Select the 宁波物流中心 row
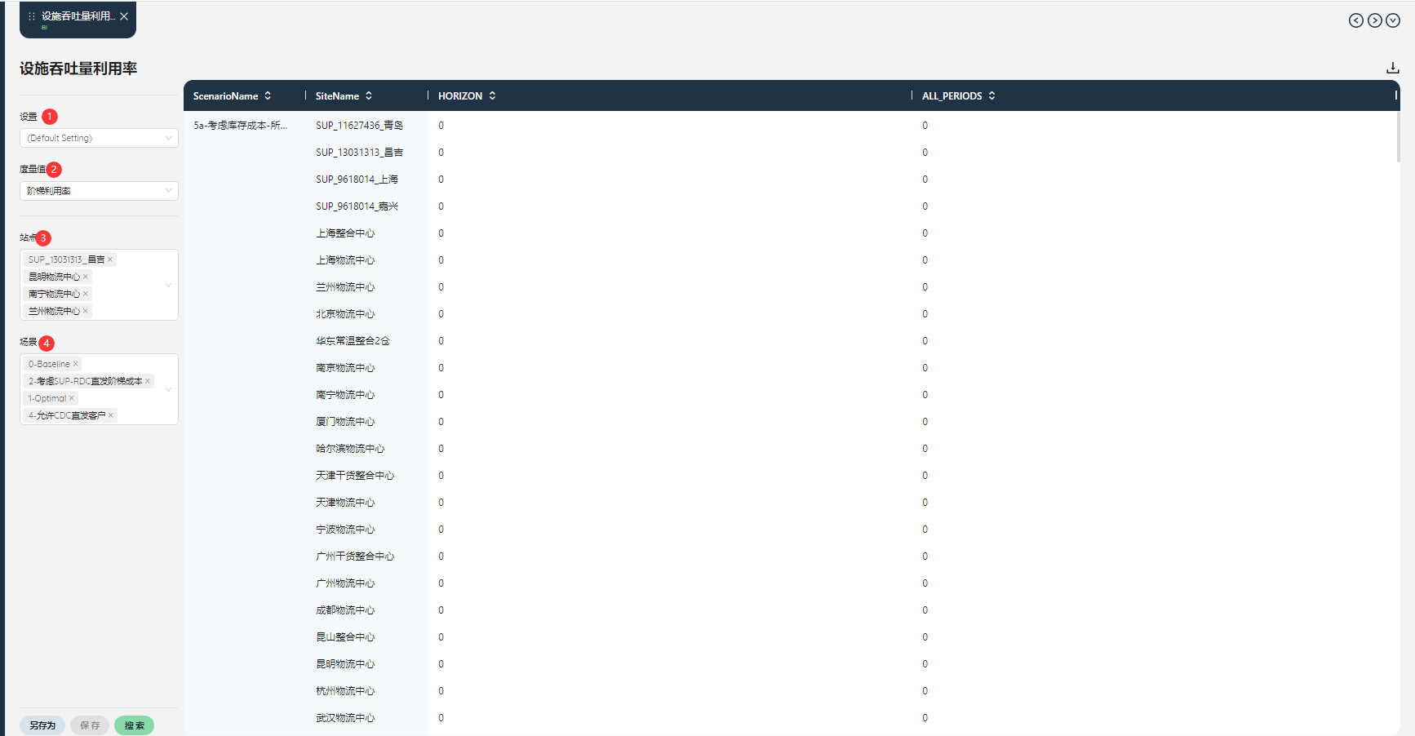The height and width of the screenshot is (736, 1415). pyautogui.click(x=792, y=530)
